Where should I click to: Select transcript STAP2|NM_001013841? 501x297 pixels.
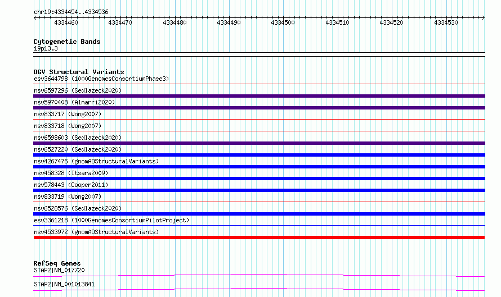64,284
